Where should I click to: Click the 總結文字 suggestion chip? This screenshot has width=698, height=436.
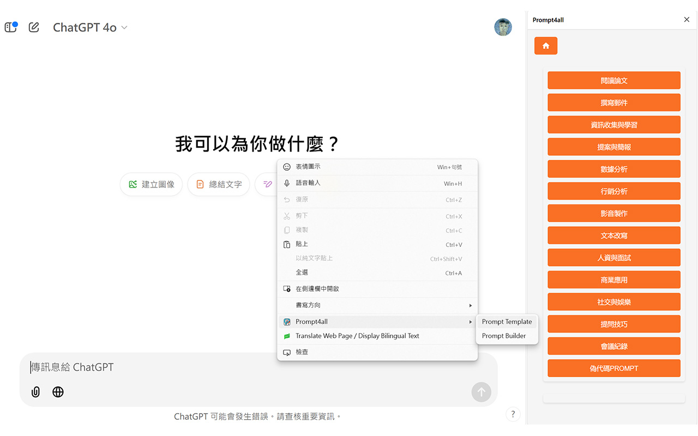coord(219,184)
